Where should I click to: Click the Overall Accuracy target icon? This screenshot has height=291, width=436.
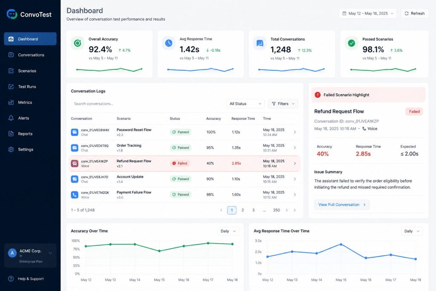tap(77, 43)
